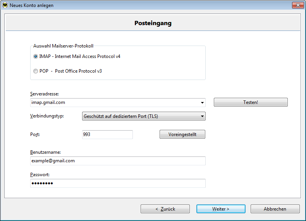The width and height of the screenshot is (306, 221).
Task: Select IMAP - Internet Mail Access Protocol v4
Action: coord(77,56)
